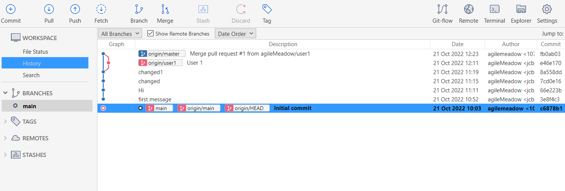Click the Author column header

point(511,44)
